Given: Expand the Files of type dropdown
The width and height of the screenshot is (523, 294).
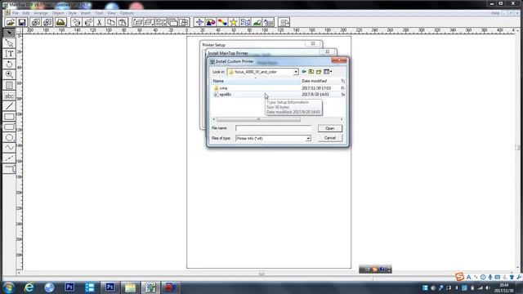Looking at the screenshot, I should pyautogui.click(x=308, y=138).
